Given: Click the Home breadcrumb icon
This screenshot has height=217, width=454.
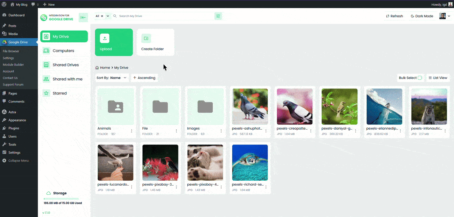Looking at the screenshot, I should 97,68.
